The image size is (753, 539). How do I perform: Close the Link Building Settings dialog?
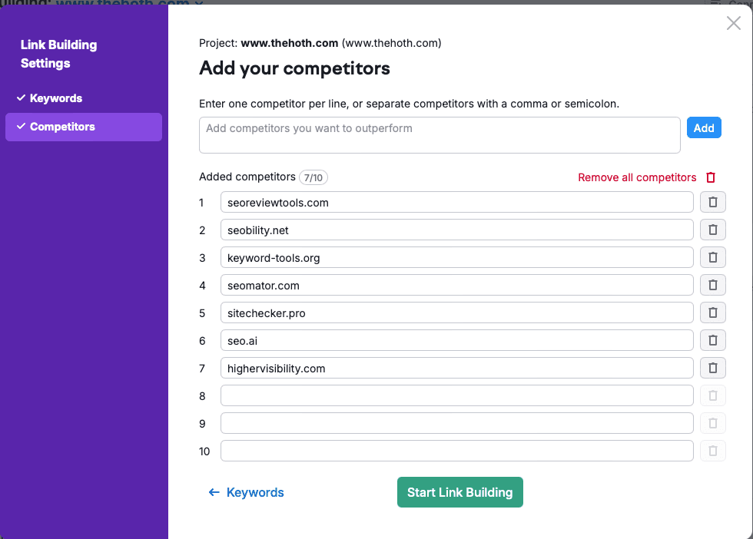pyautogui.click(x=733, y=24)
